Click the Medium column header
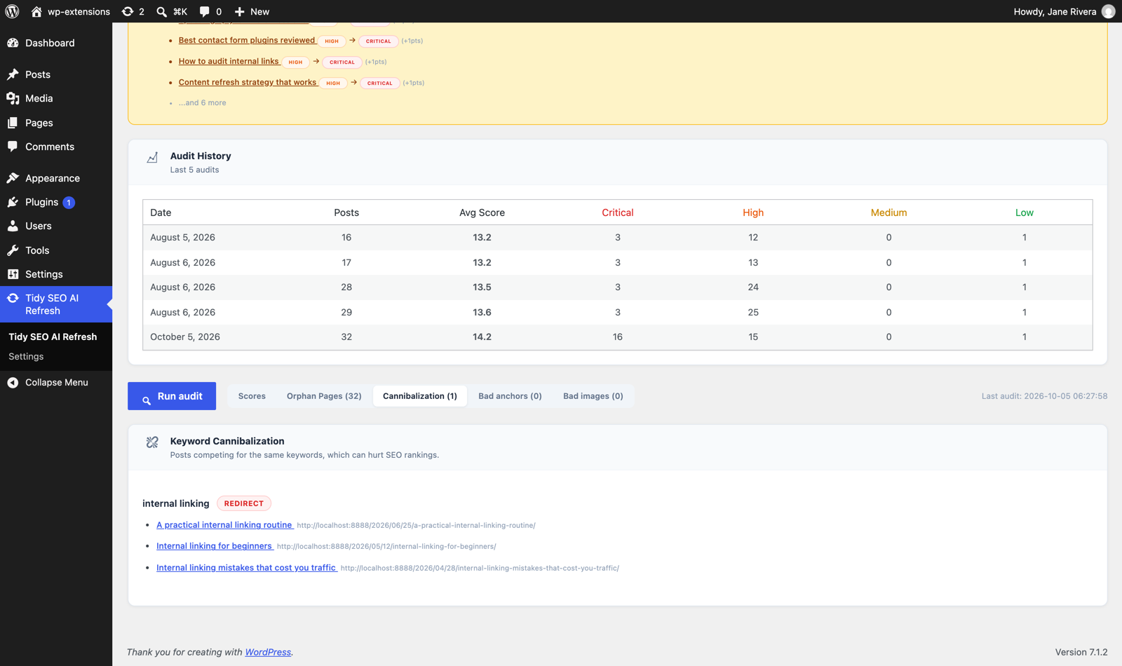 [888, 212]
